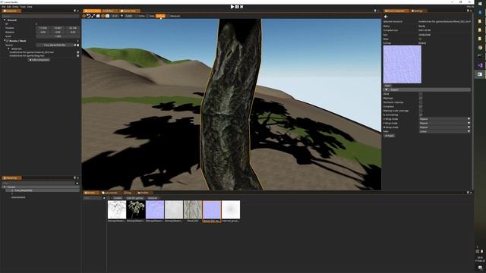Collapse the General section in Properties
The width and height of the screenshot is (486, 273).
pos(5,20)
